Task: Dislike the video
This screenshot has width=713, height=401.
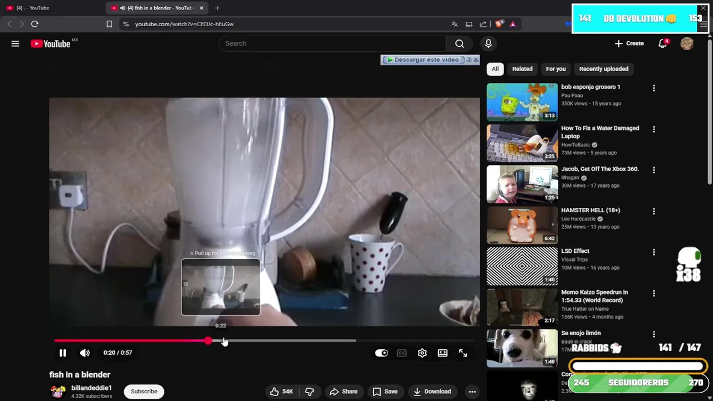Action: click(x=309, y=392)
